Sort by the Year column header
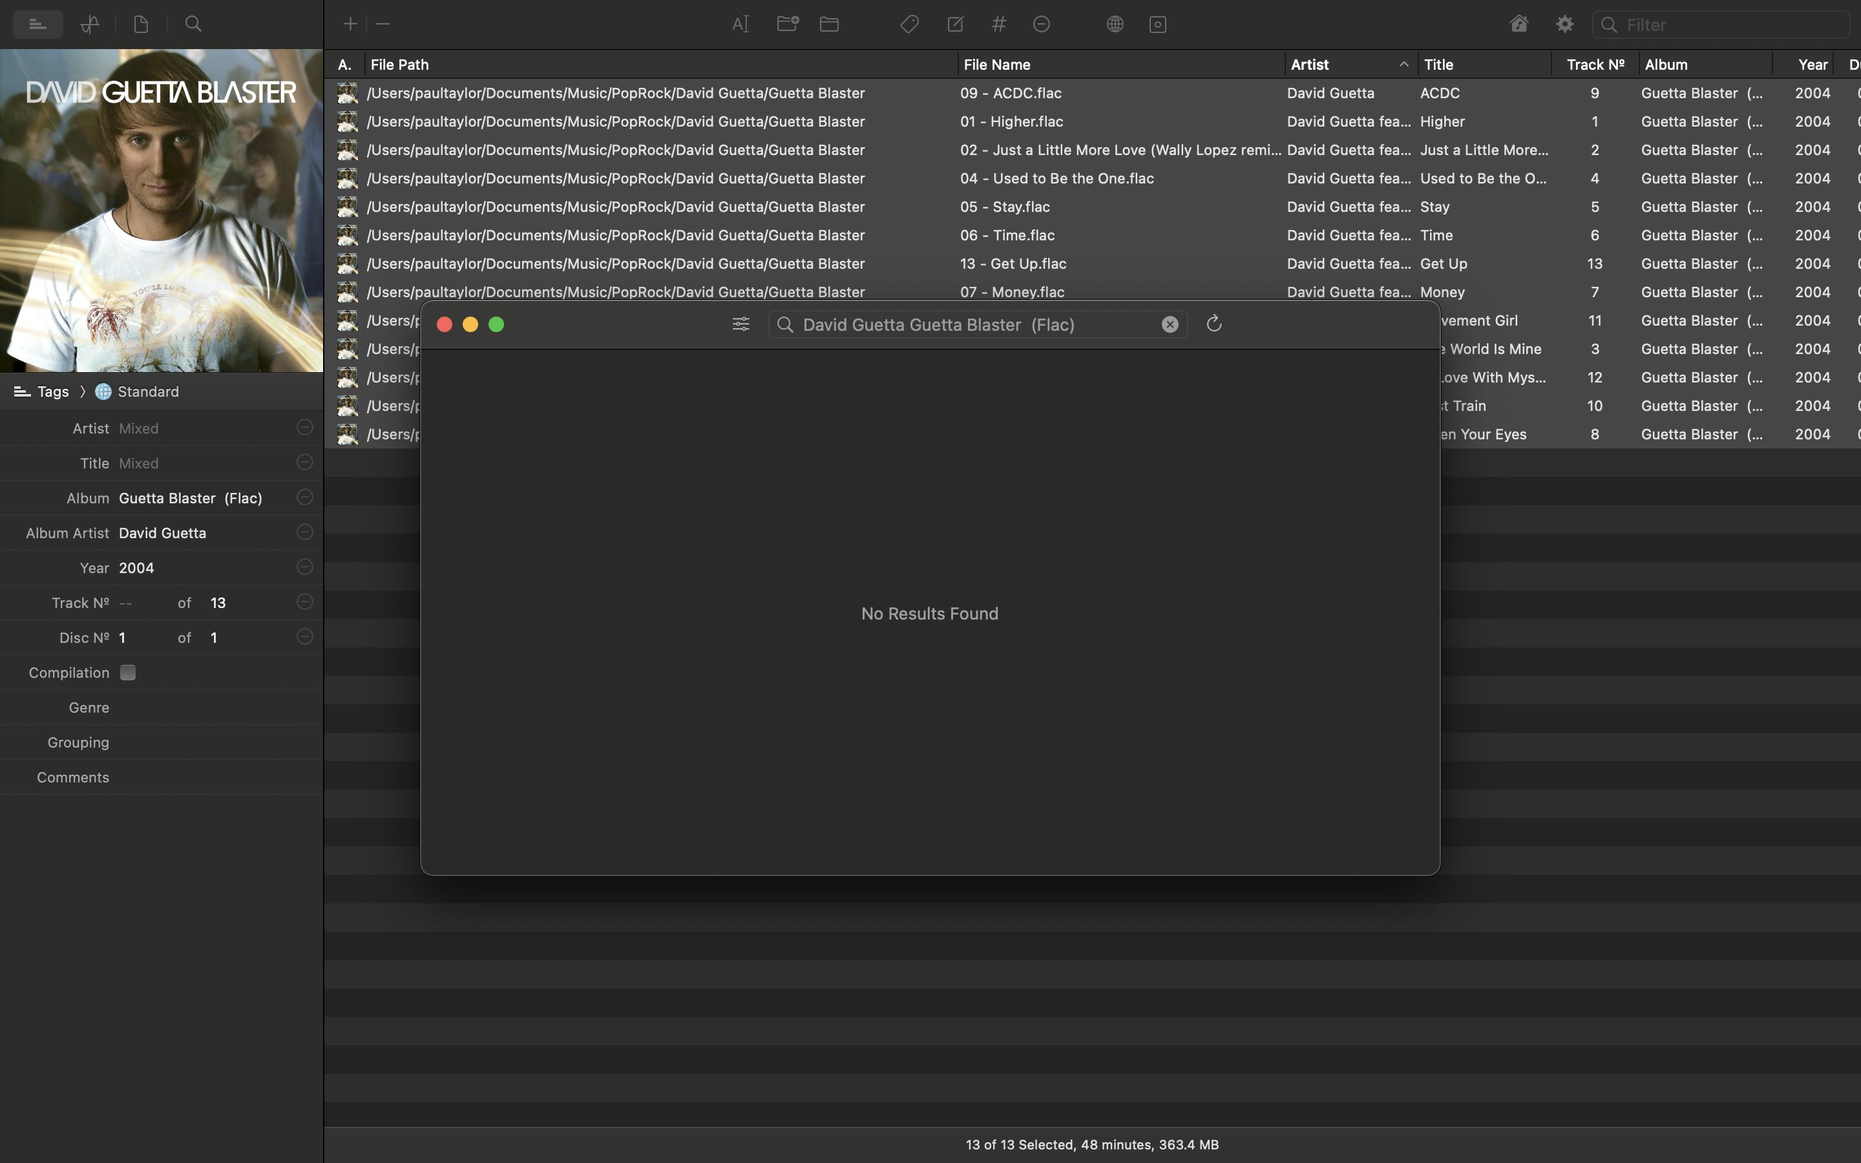This screenshot has width=1861, height=1163. click(1804, 65)
